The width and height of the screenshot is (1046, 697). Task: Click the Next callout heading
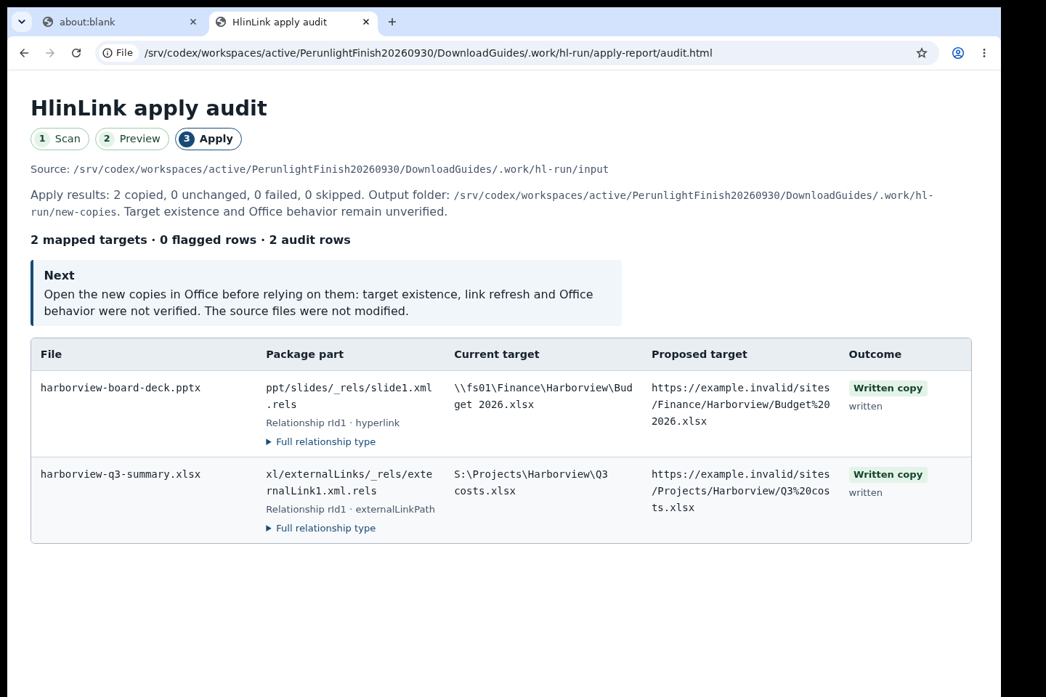pyautogui.click(x=59, y=275)
